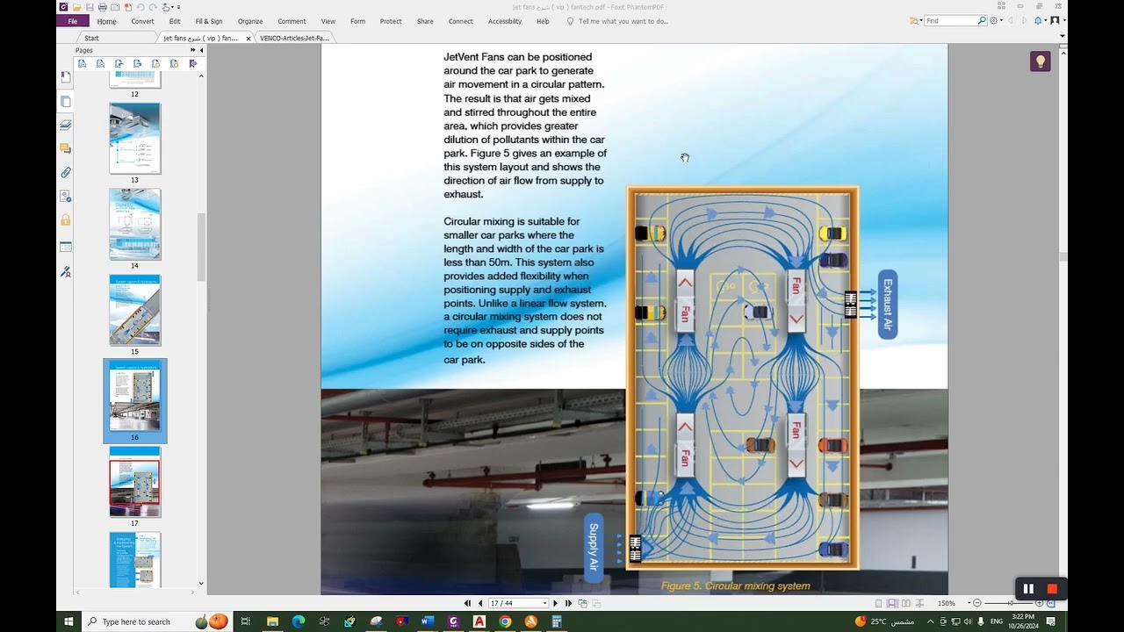Click the Print icon in quick access toolbar
The image size is (1124, 632).
(103, 7)
